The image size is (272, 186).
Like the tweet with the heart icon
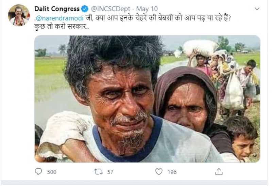pos(159,172)
